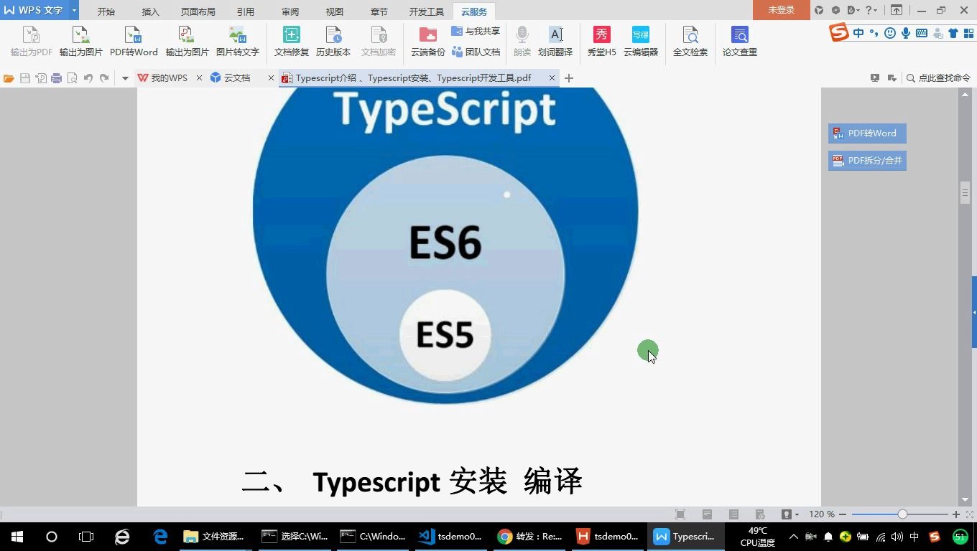Switch to the 插入 tab
The height and width of the screenshot is (551, 977).
151,11
